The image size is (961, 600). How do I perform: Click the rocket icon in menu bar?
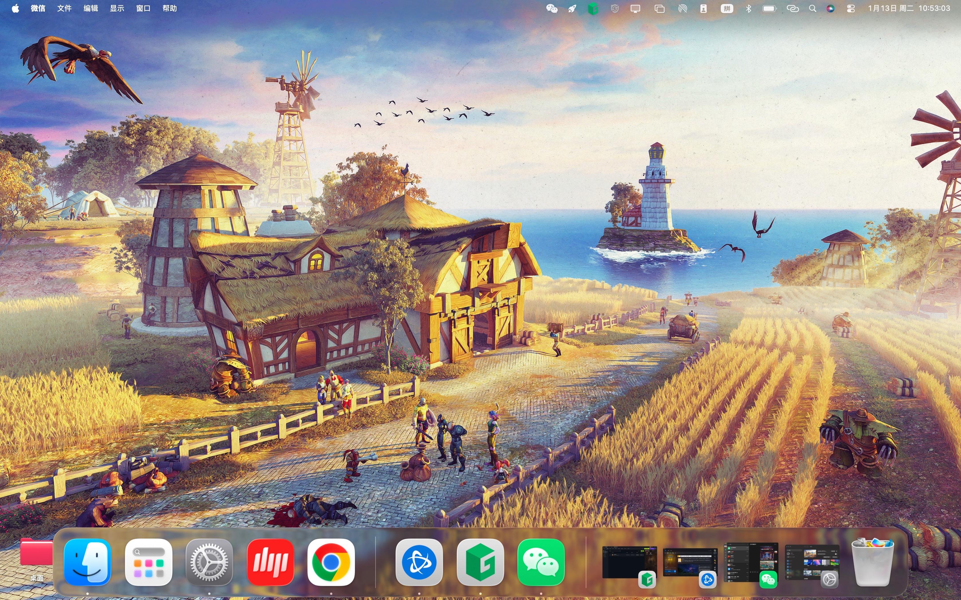coord(572,8)
